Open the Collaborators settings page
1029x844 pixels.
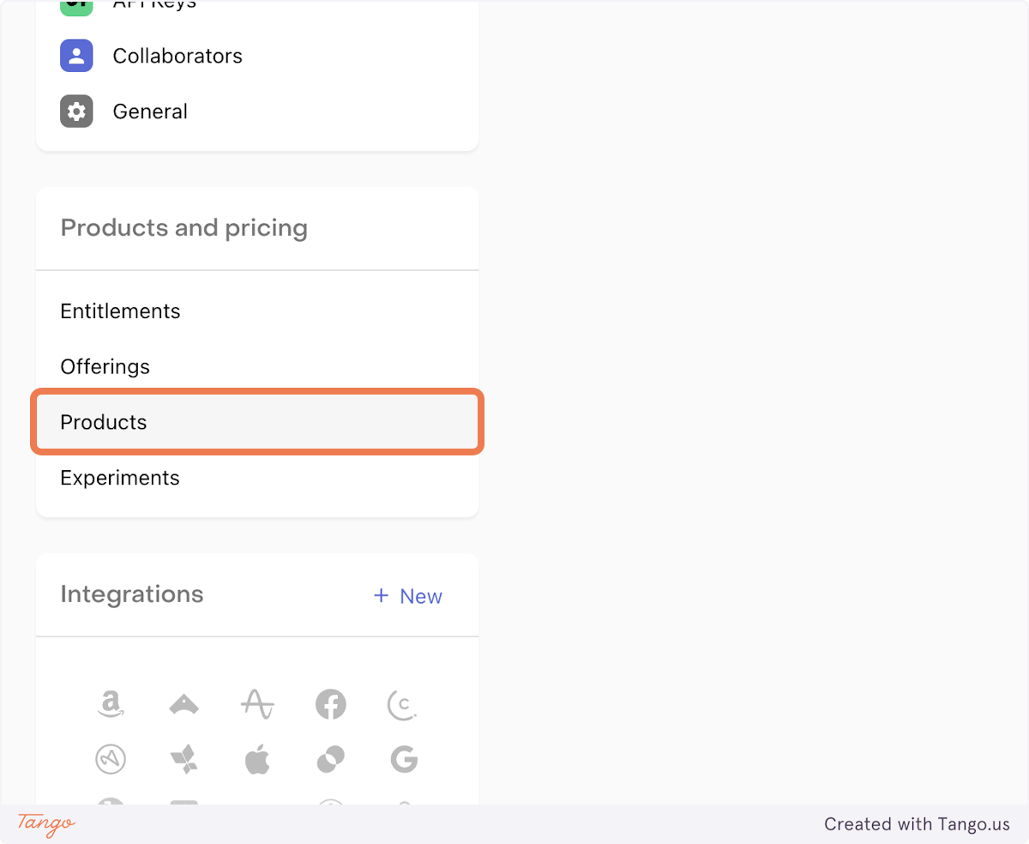tap(178, 56)
